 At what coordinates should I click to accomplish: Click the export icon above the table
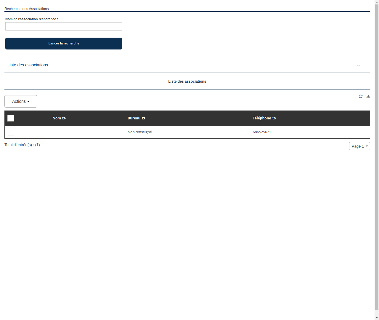[368, 96]
